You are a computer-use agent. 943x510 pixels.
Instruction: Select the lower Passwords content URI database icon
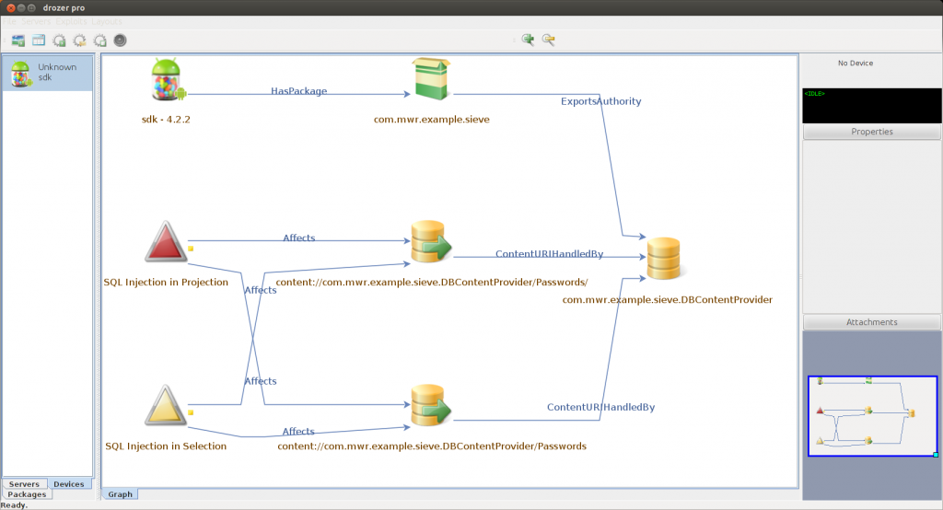click(x=431, y=405)
